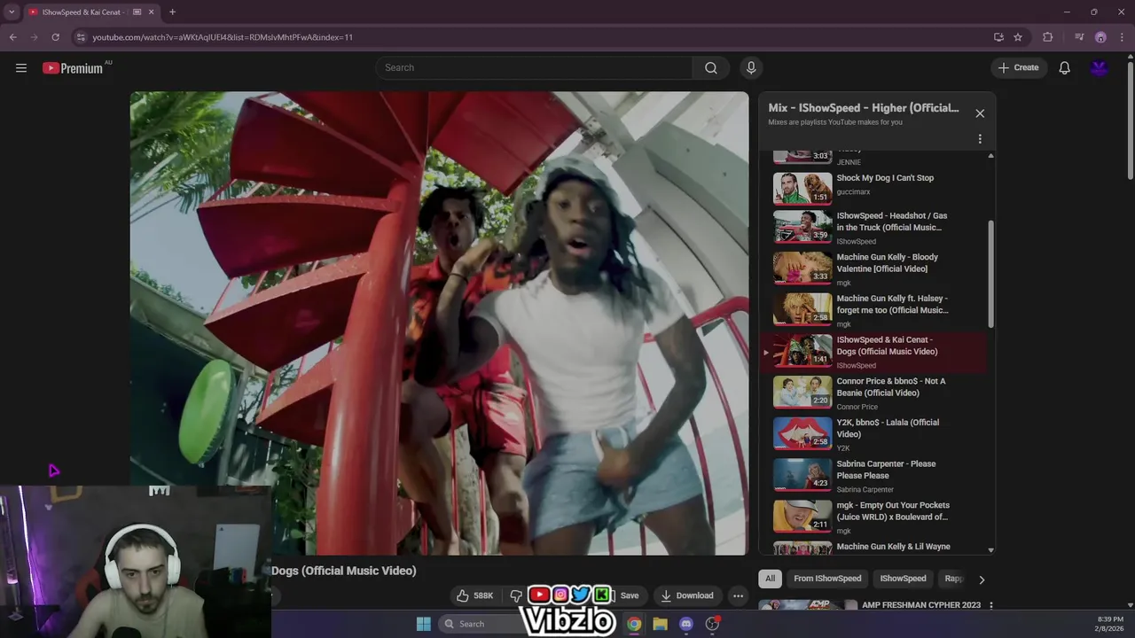This screenshot has height=638, width=1135.
Task: Click the video player to pause
Action: tap(439, 323)
